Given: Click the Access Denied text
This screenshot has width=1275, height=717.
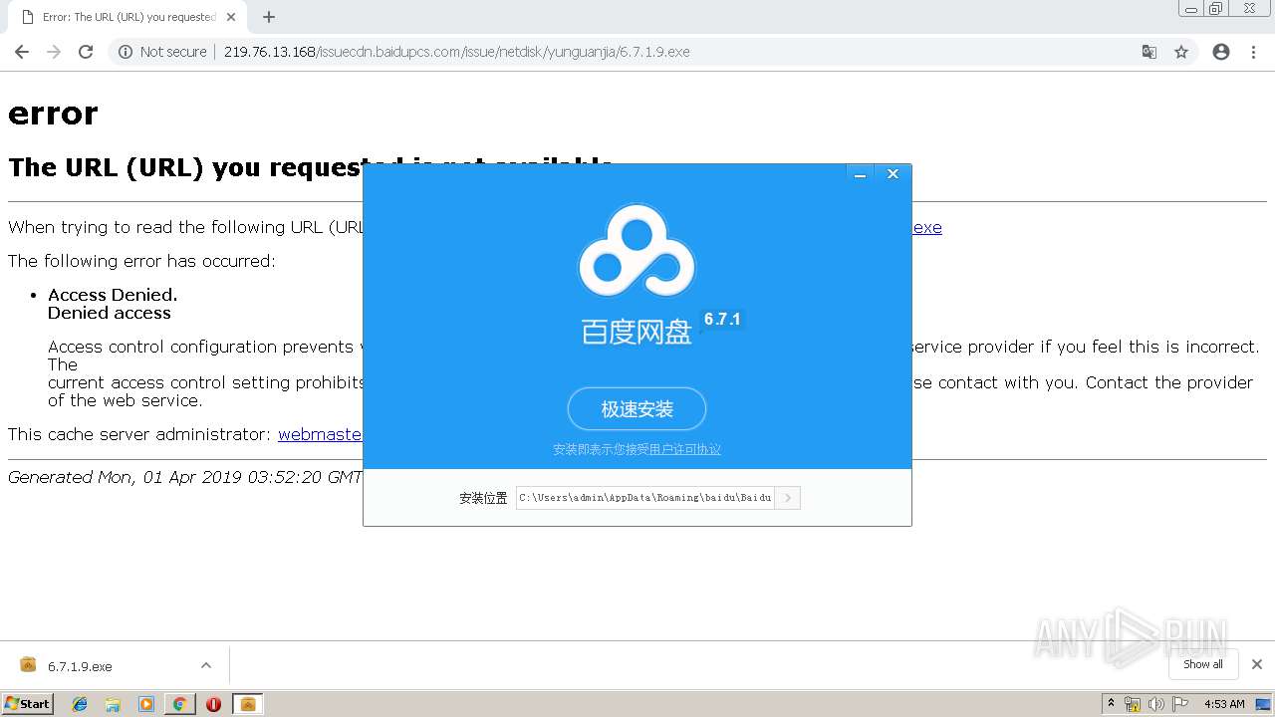Looking at the screenshot, I should tap(113, 295).
